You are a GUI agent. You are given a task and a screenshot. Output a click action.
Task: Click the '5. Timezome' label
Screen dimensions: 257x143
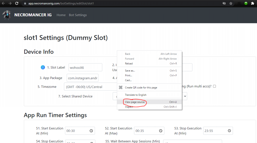(47, 87)
